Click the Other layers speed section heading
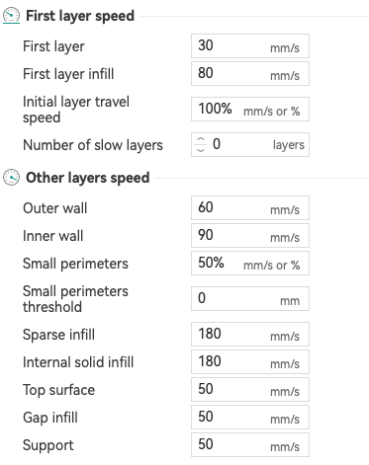 pos(88,178)
